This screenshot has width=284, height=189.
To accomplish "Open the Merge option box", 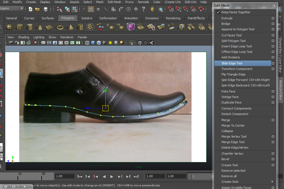I will pos(273,120).
